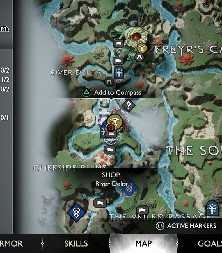Select the blue knot diamond beside River Delta label

[129, 188]
